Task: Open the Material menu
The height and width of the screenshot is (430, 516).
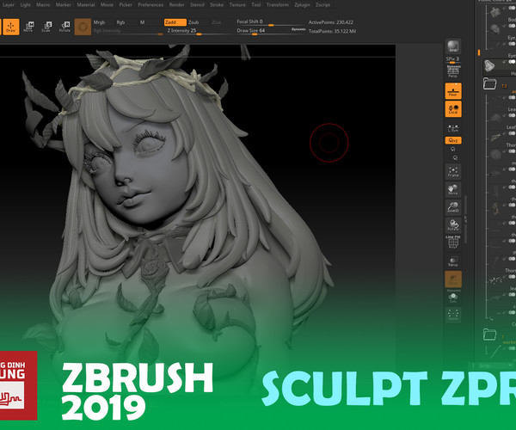Action: point(86,5)
